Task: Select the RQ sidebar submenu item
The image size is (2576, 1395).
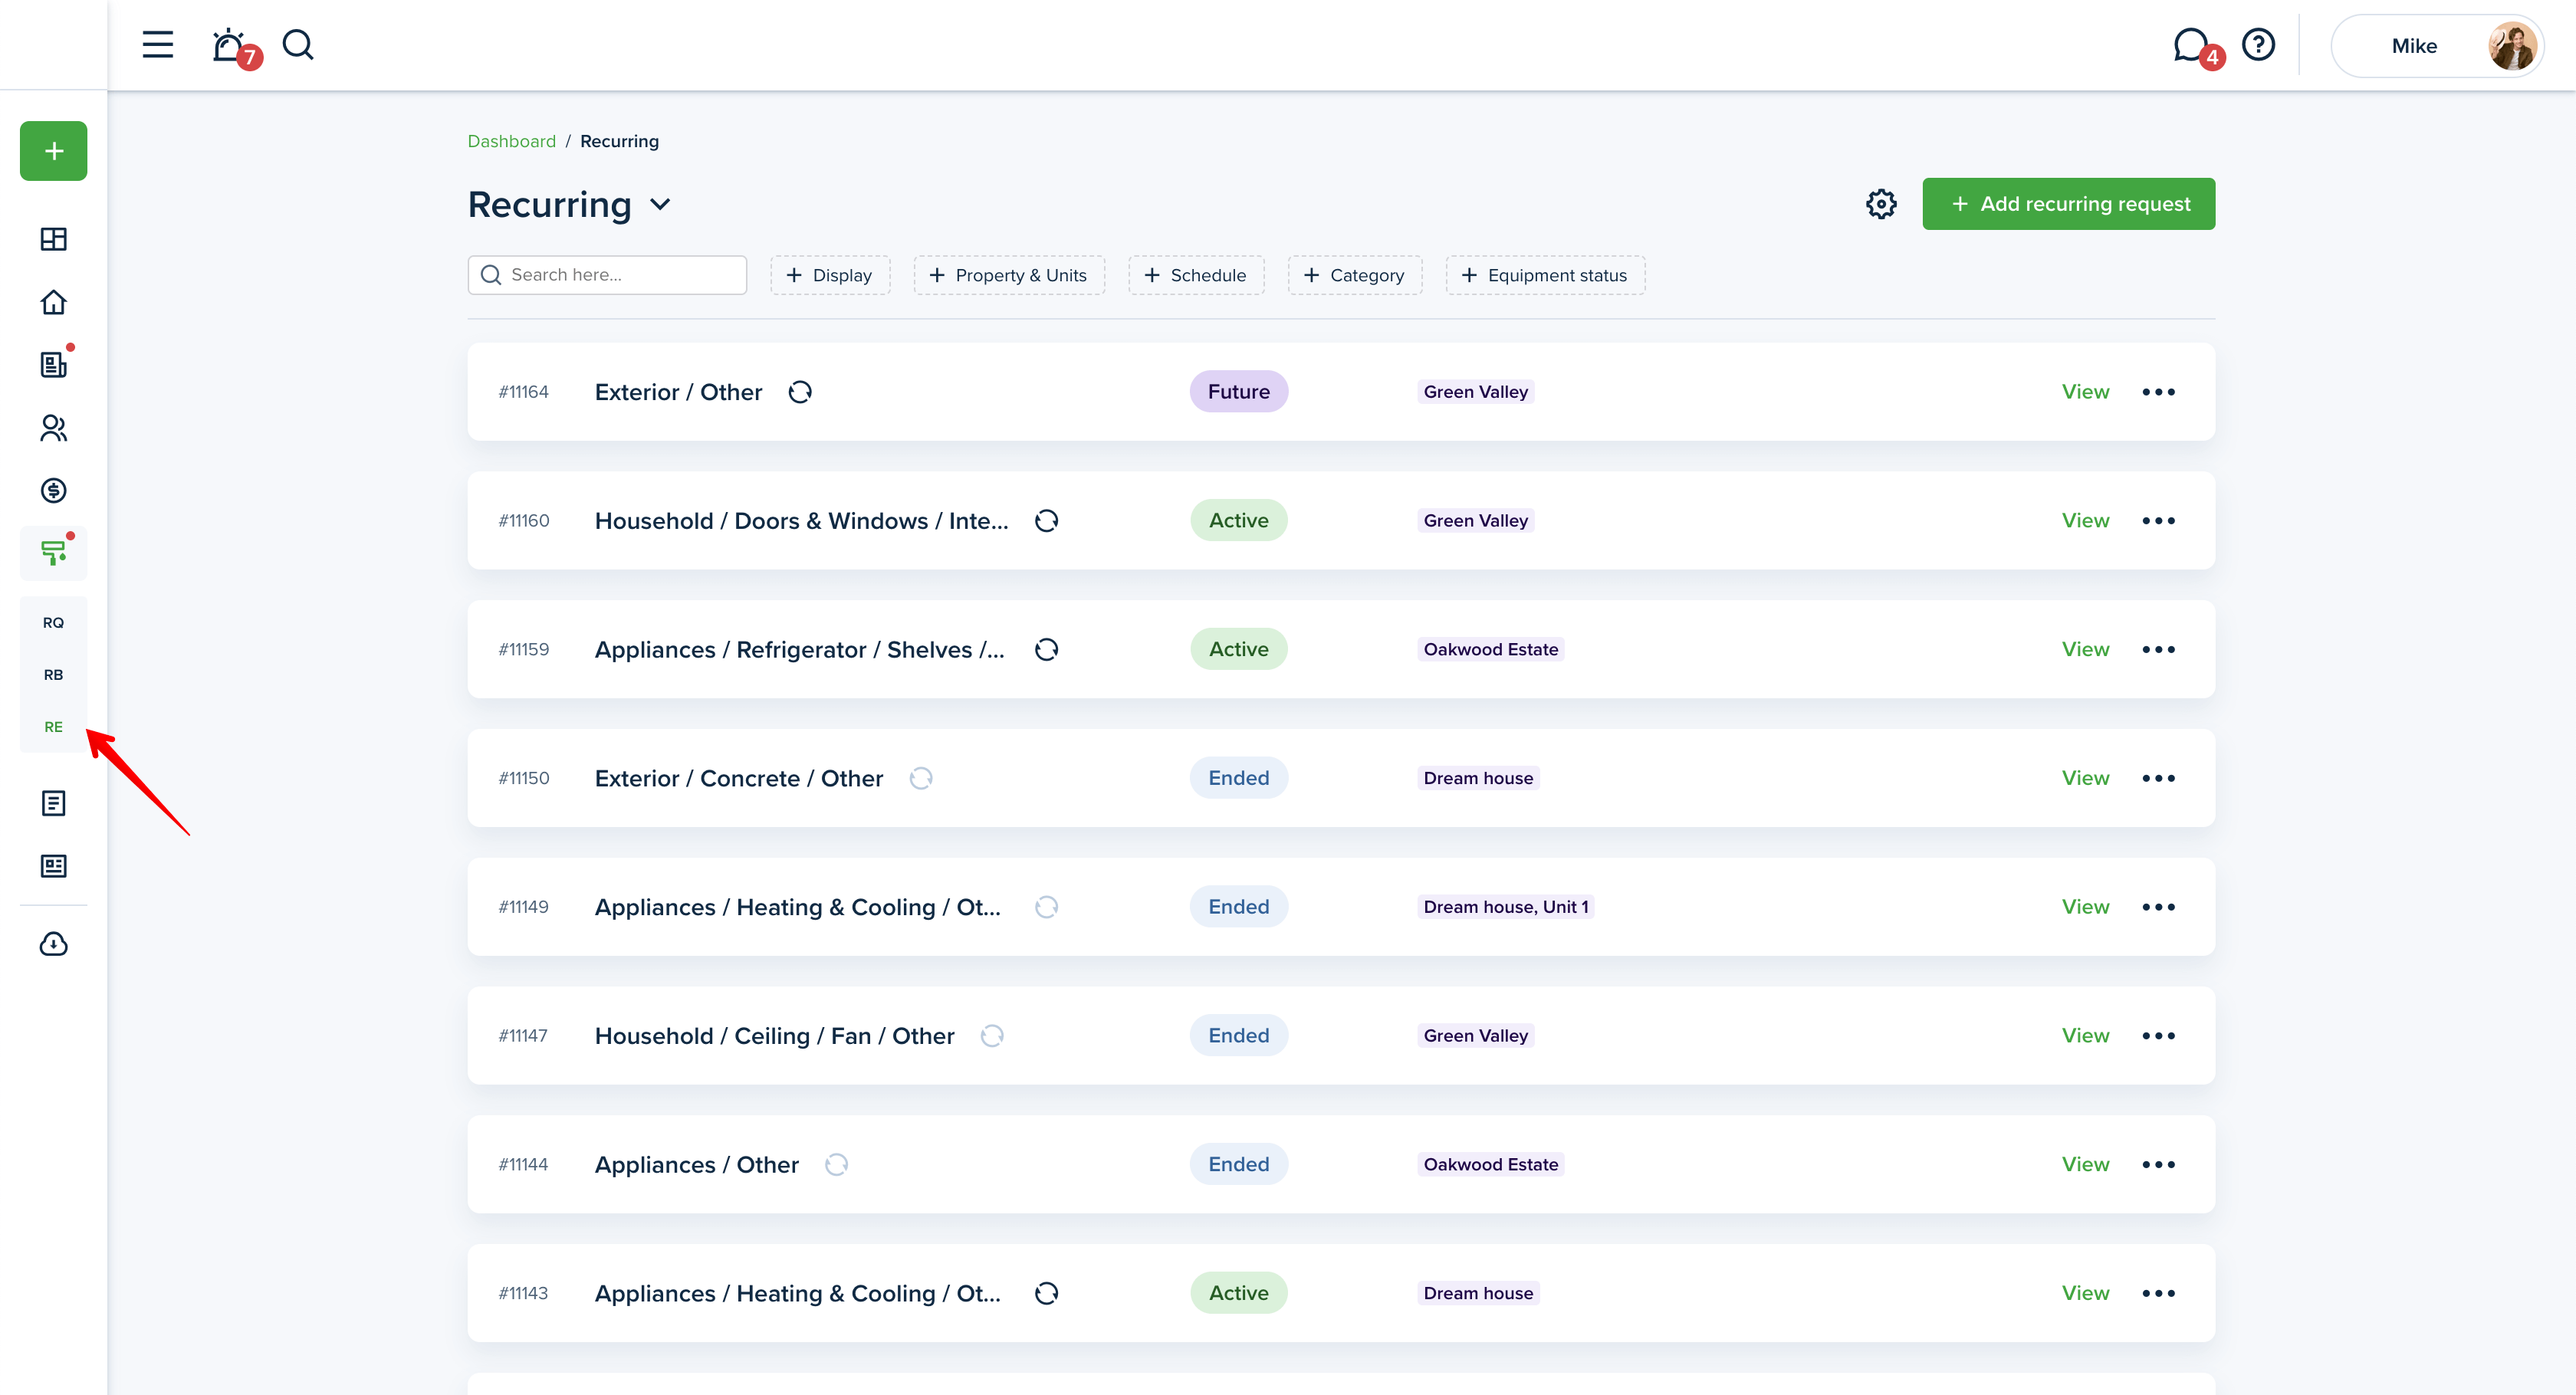Action: [x=54, y=622]
